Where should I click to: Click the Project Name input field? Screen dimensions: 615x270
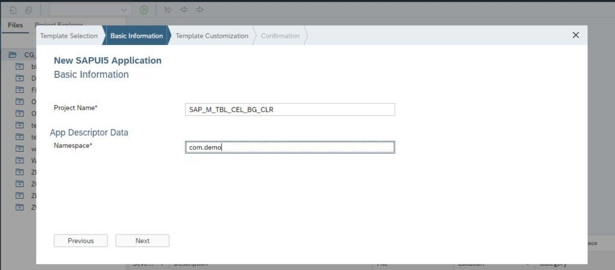(290, 110)
